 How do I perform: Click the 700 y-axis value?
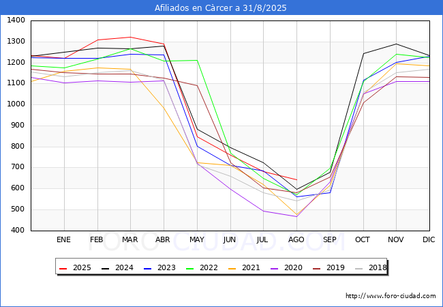[x=18, y=167]
